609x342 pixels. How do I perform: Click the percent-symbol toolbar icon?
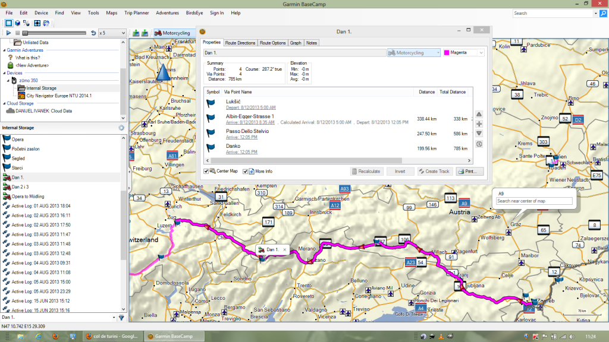point(26,23)
